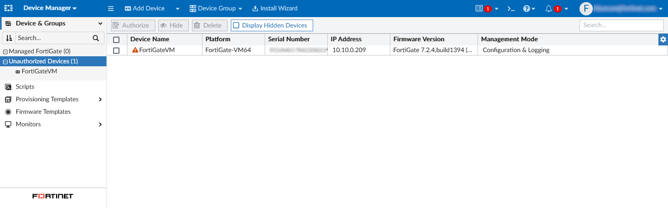Select the FortiGateVM row checkbox
This screenshot has width=668, height=208.
coord(116,50)
